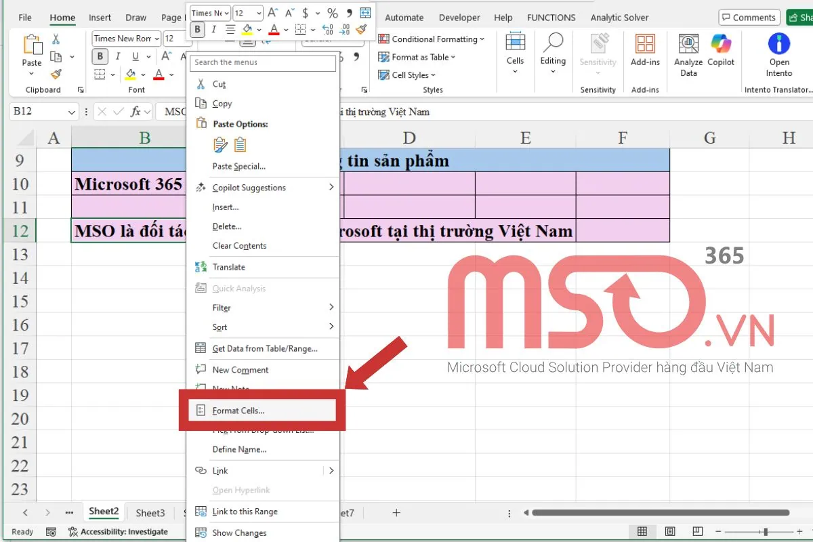Launch Copilot from the ribbon
This screenshot has height=542, width=813.
pos(721,50)
